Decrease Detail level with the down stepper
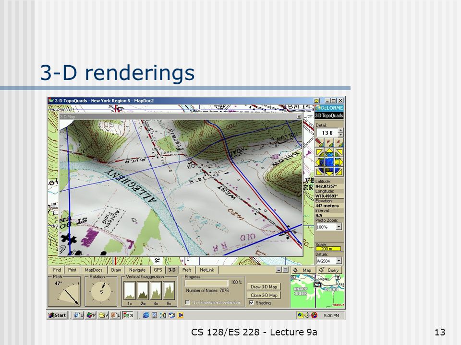The width and height of the screenshot is (461, 345). point(340,135)
